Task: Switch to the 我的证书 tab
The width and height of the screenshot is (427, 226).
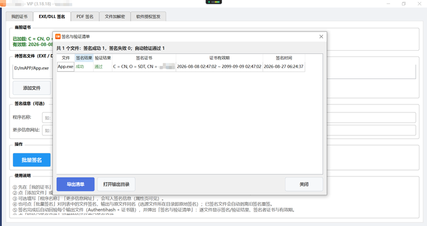Action: [x=19, y=17]
